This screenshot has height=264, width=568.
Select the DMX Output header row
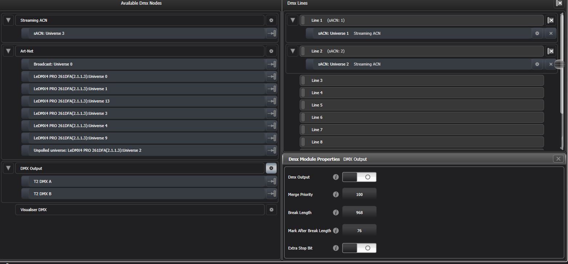(140, 168)
